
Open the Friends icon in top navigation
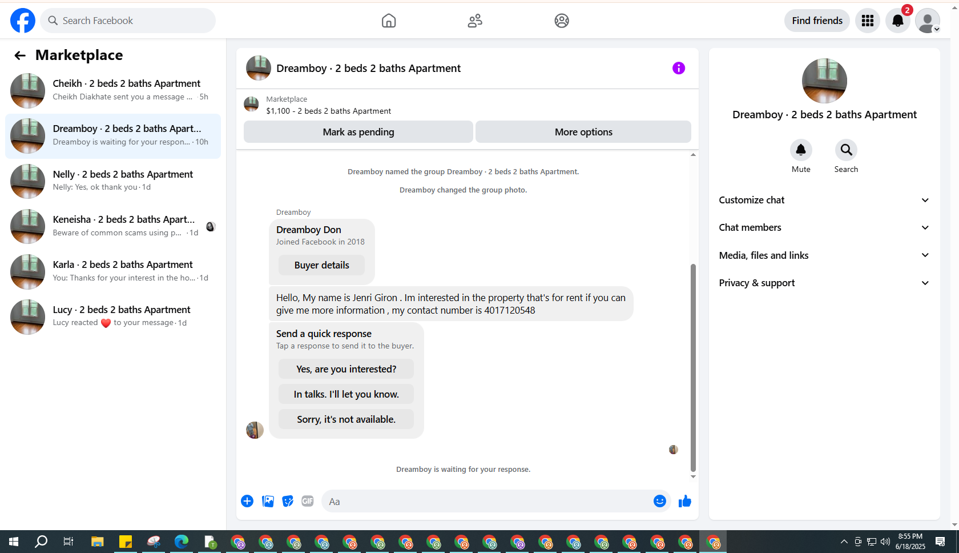click(475, 21)
